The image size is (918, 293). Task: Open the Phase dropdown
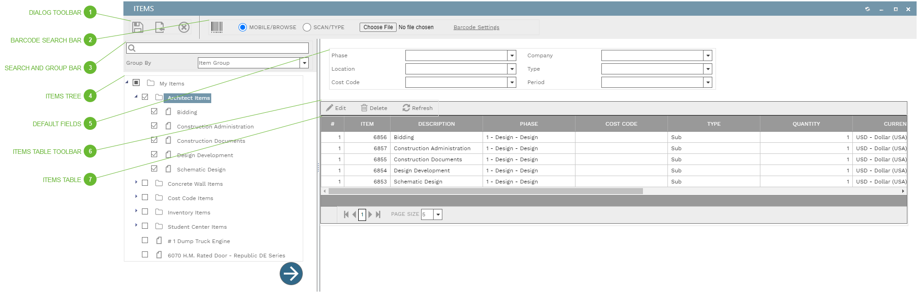[x=512, y=55]
